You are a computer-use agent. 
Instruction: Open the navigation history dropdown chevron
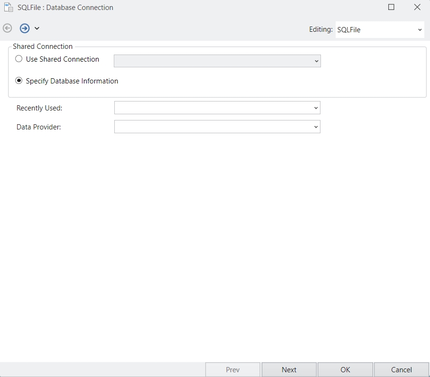point(37,28)
